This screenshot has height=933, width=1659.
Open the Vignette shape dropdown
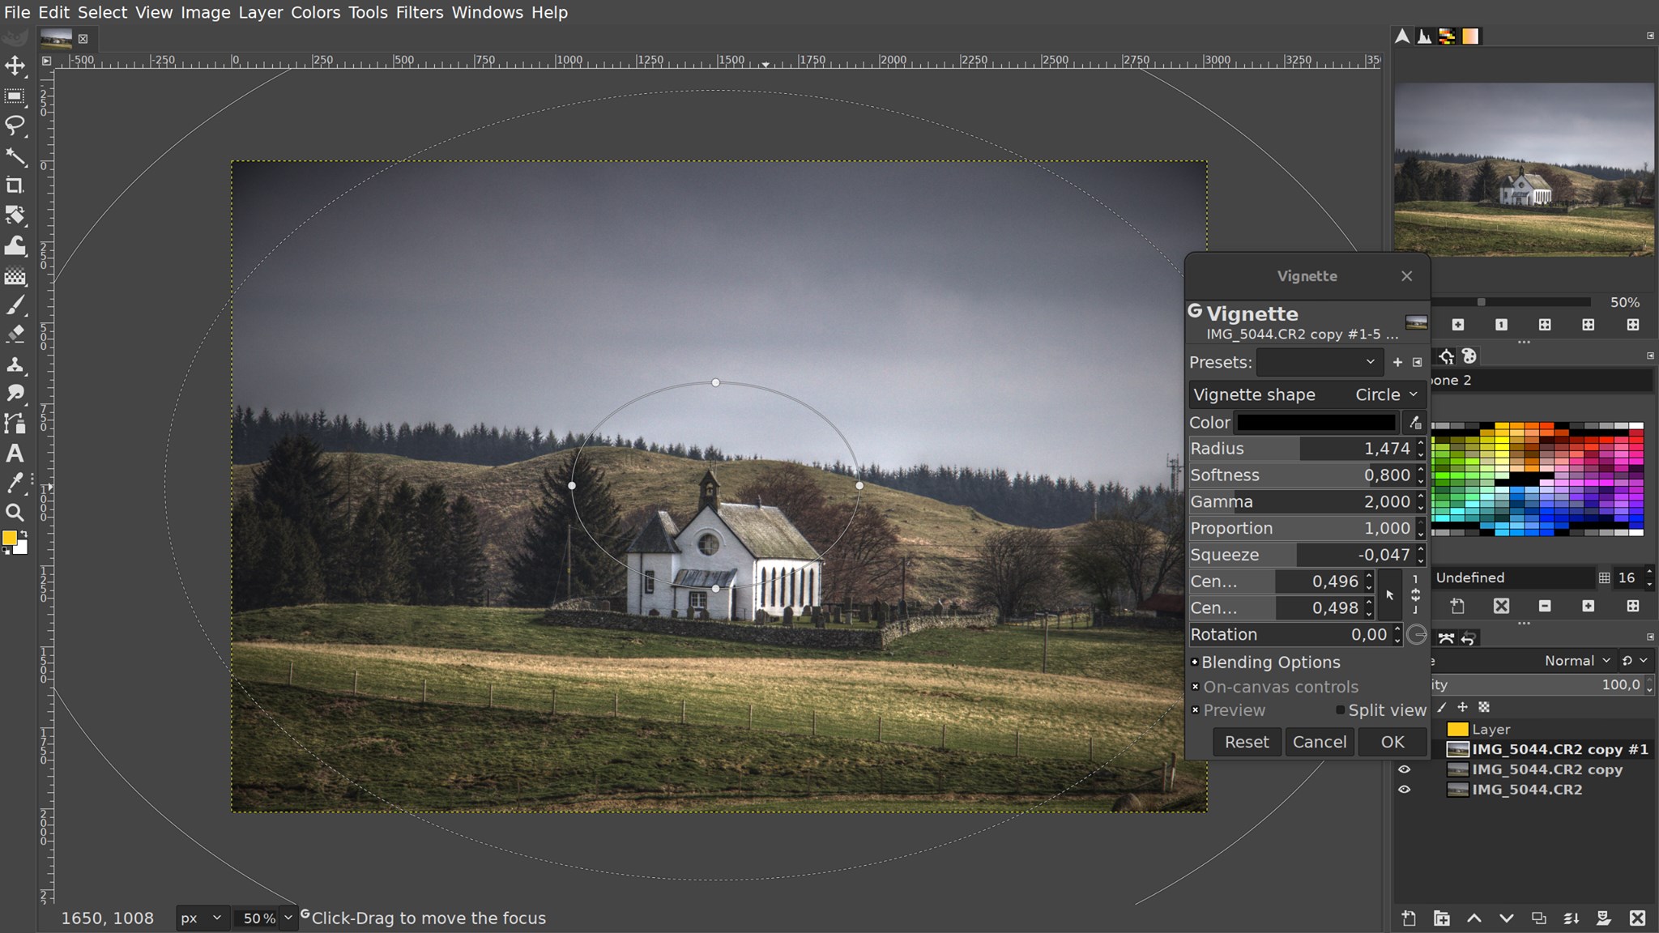click(1307, 394)
